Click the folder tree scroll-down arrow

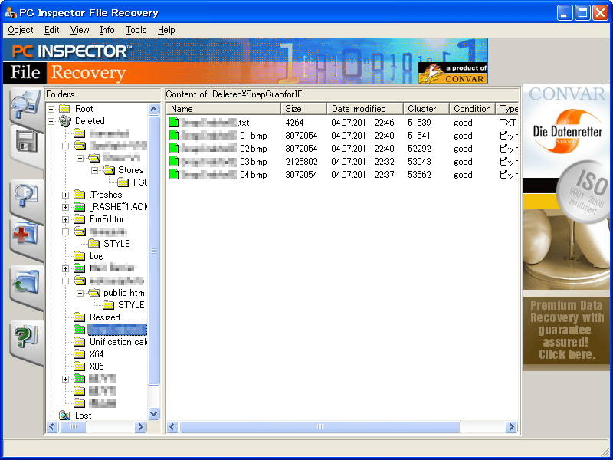[x=154, y=413]
